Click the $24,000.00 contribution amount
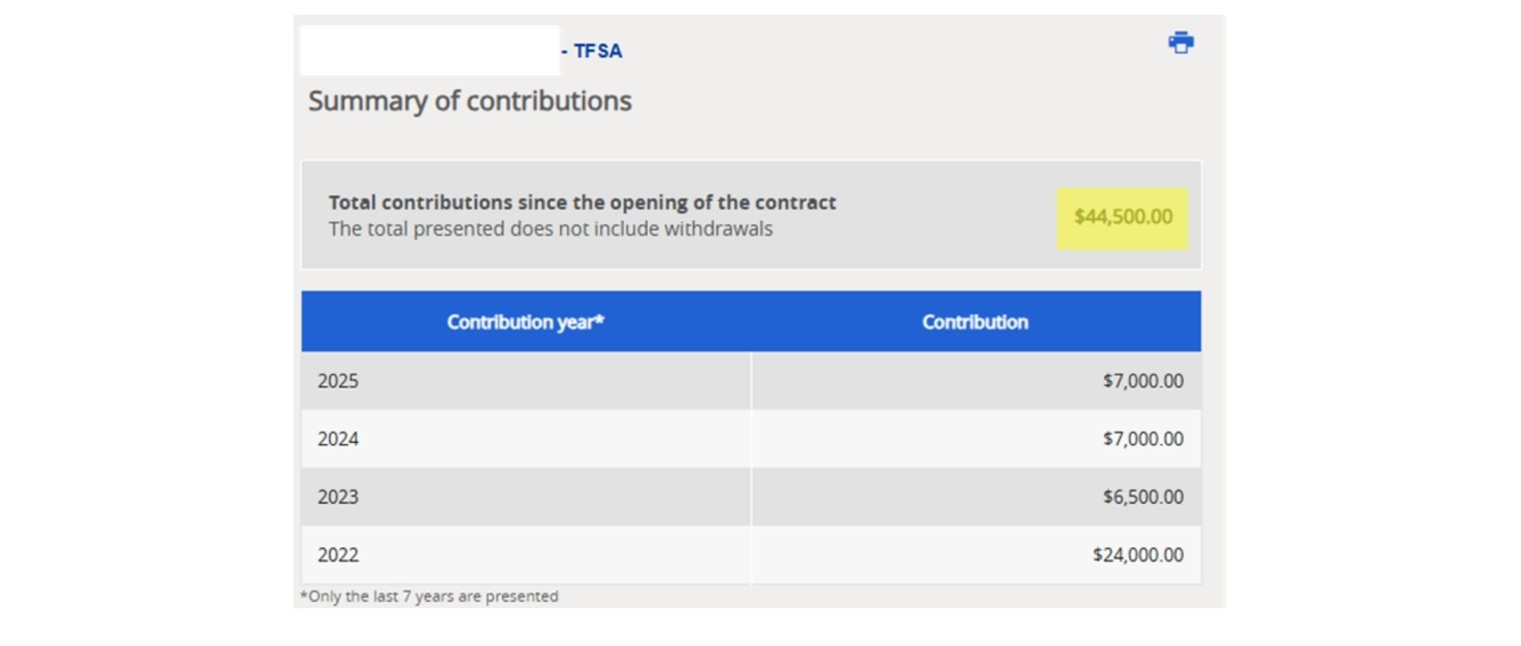The image size is (1521, 646). click(x=1138, y=554)
